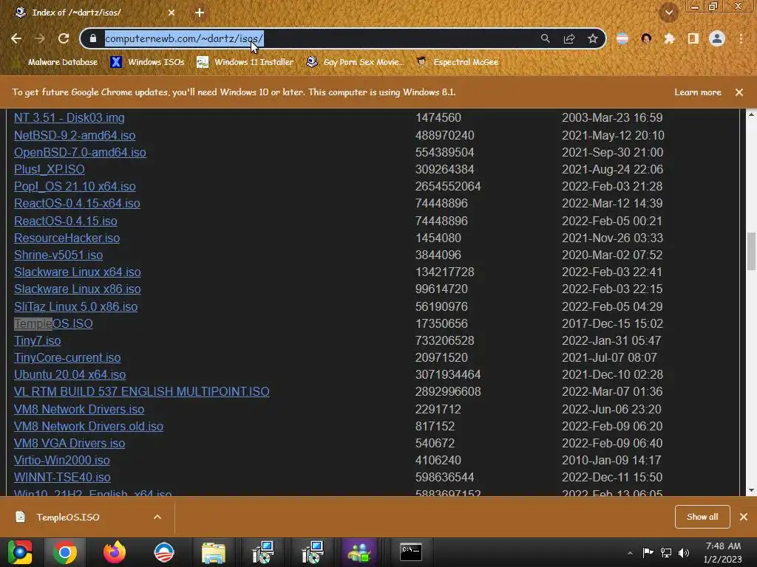Viewport: 757px width, 567px height.
Task: Open the OpenBSD-7.0-amd64.iso link
Action: point(80,152)
